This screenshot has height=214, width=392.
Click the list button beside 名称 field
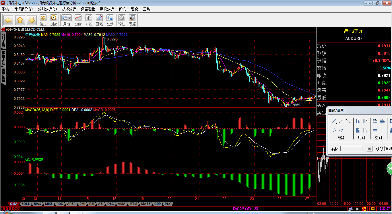pyautogui.click(x=370, y=149)
